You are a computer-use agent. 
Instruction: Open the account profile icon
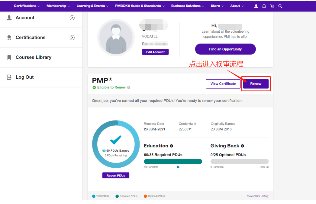click(256, 6)
